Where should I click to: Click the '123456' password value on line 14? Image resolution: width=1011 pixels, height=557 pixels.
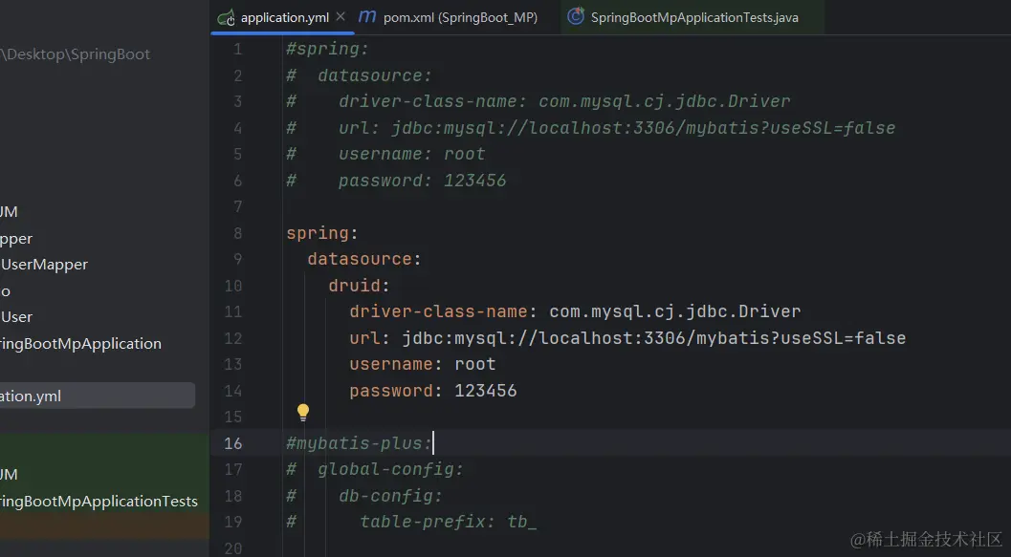click(x=486, y=390)
